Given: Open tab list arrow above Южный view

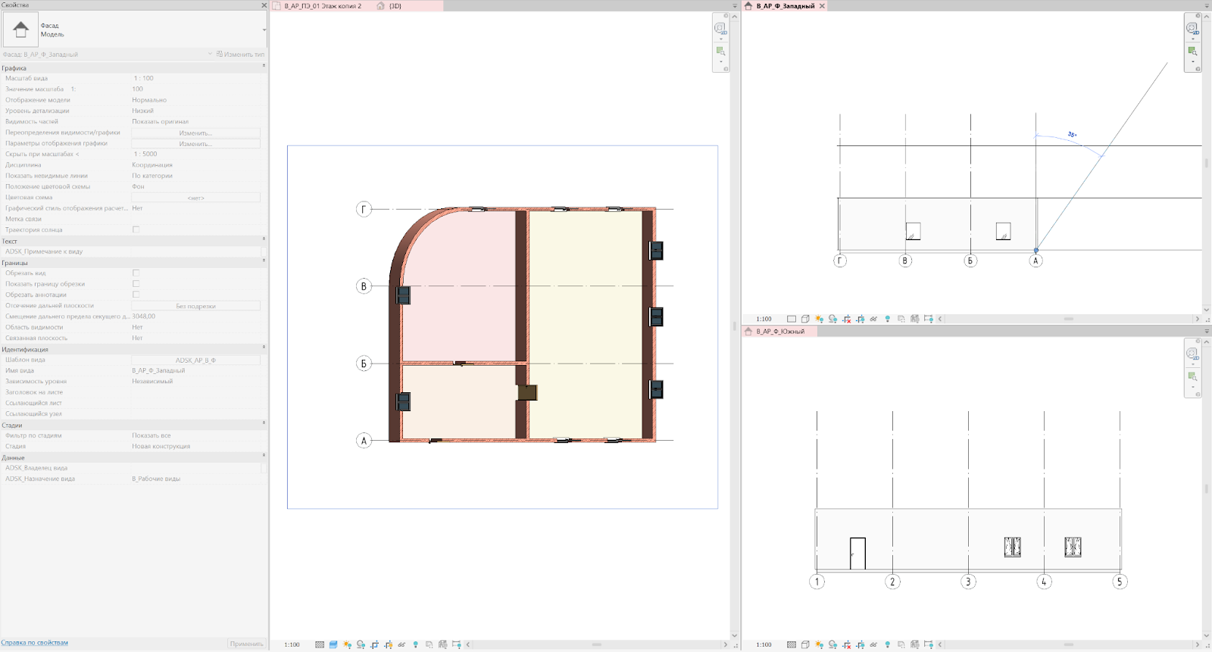Looking at the screenshot, I should coord(1207,332).
